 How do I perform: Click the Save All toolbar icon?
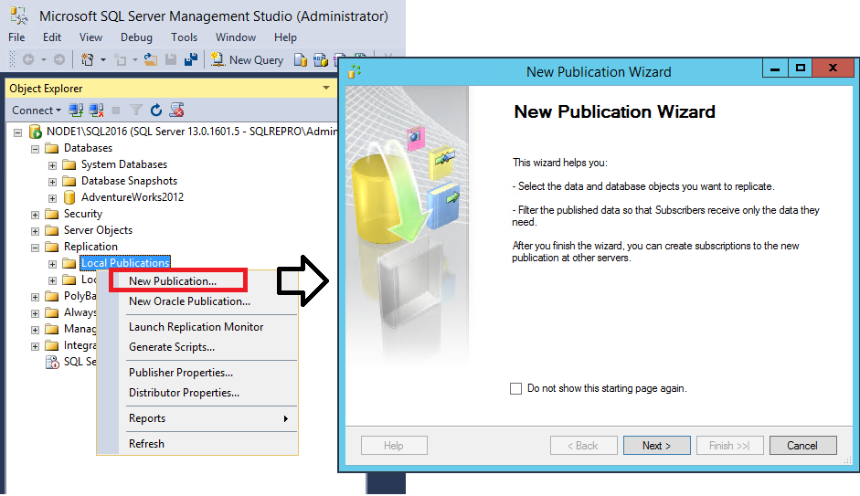click(x=191, y=59)
